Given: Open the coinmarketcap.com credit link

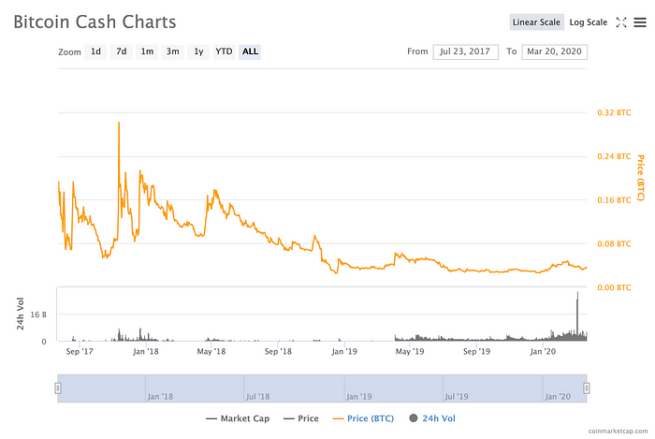Looking at the screenshot, I should tap(618, 432).
